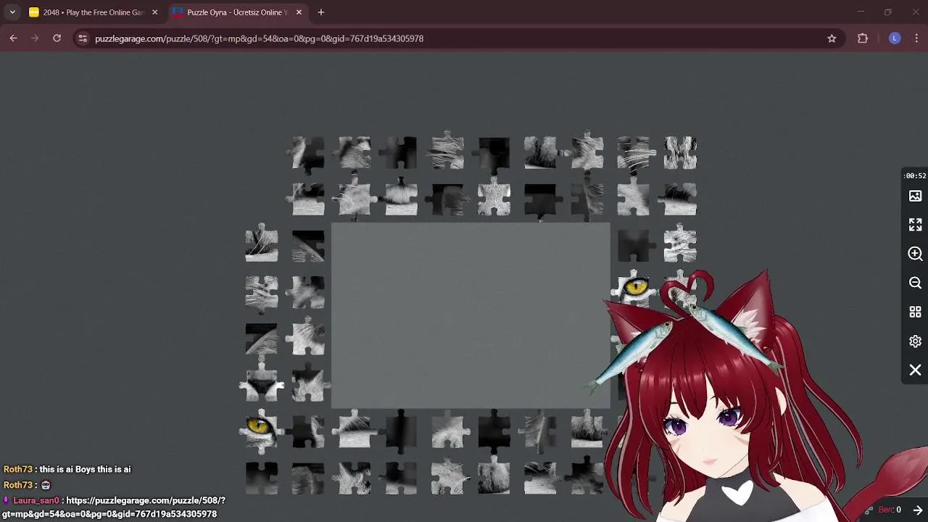Go back to the previous page
The width and height of the screenshot is (928, 522).
pyautogui.click(x=13, y=38)
